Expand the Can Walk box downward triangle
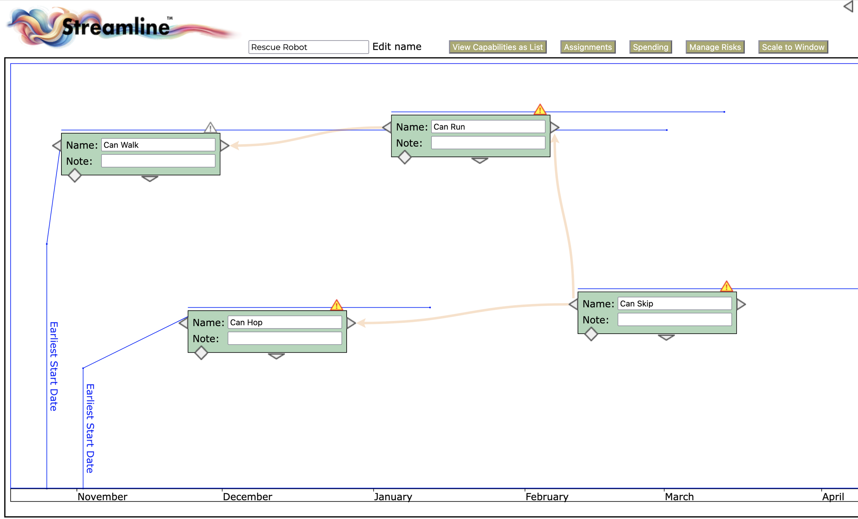858x519 pixels. [x=150, y=178]
